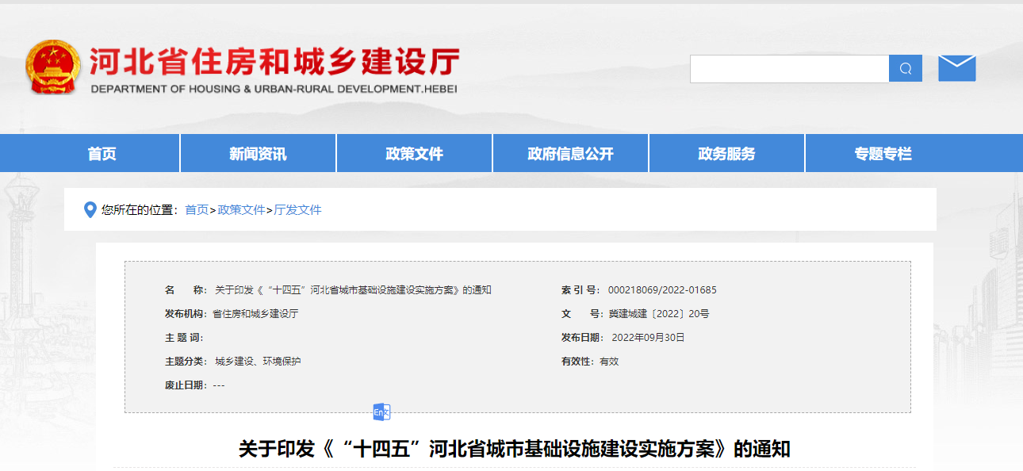Image resolution: width=1023 pixels, height=471 pixels.
Task: Open the 政府信息公开 menu item
Action: [x=570, y=154]
